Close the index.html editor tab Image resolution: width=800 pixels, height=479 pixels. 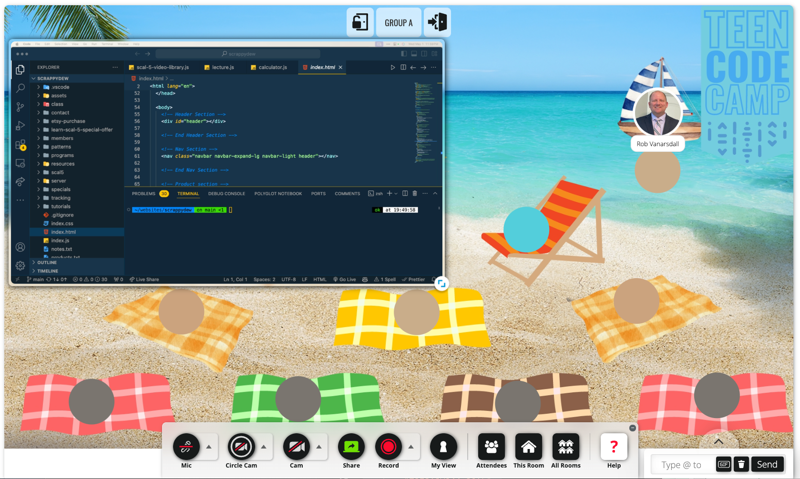coord(340,68)
